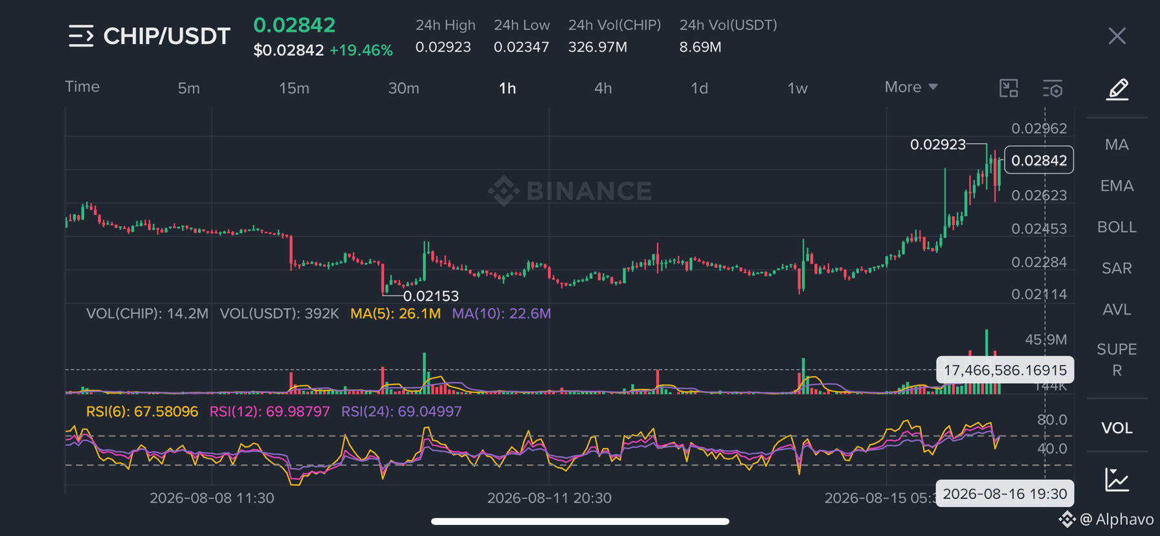This screenshot has height=536, width=1160.
Task: Tap the 24h High value 0.02923
Action: tap(443, 47)
